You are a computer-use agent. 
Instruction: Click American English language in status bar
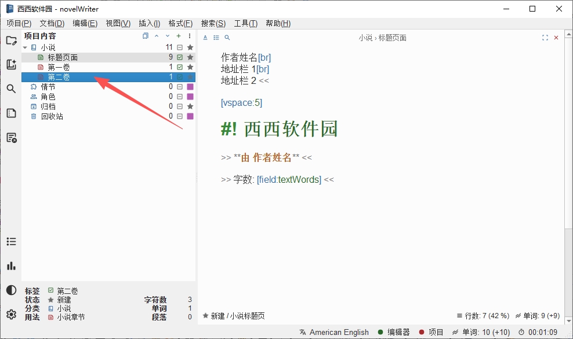[334, 332]
